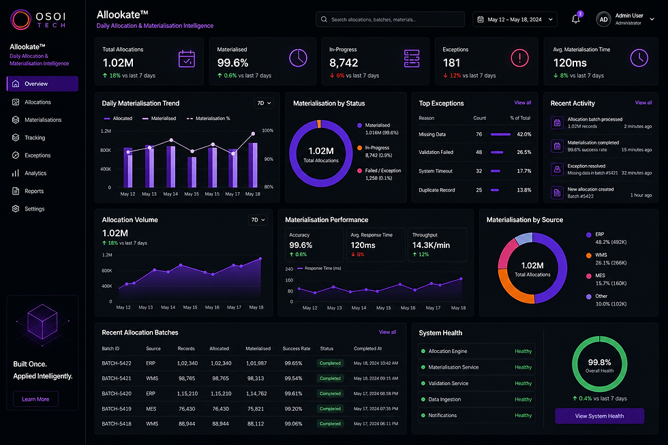The height and width of the screenshot is (445, 668).
Task: Click the In-Progress server list icon
Action: tap(412, 59)
